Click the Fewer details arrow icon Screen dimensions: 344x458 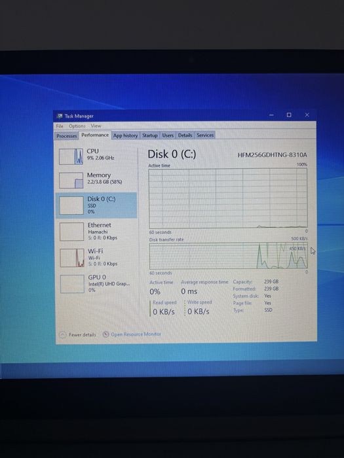point(63,335)
